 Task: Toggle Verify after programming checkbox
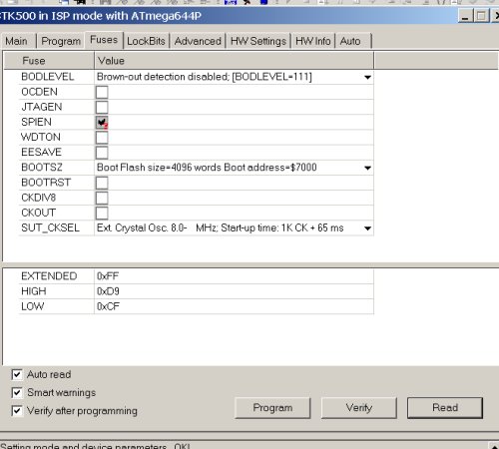pyautogui.click(x=17, y=411)
